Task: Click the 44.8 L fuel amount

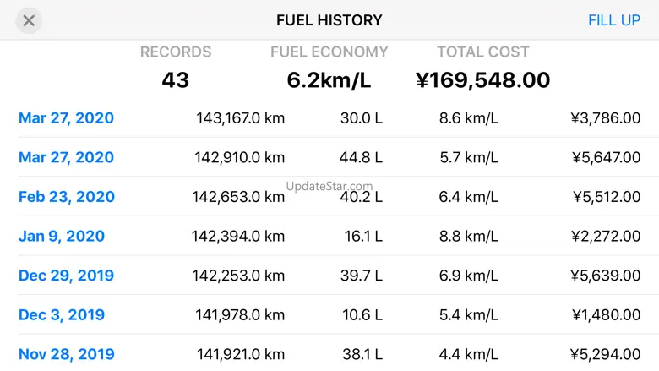Action: [362, 157]
